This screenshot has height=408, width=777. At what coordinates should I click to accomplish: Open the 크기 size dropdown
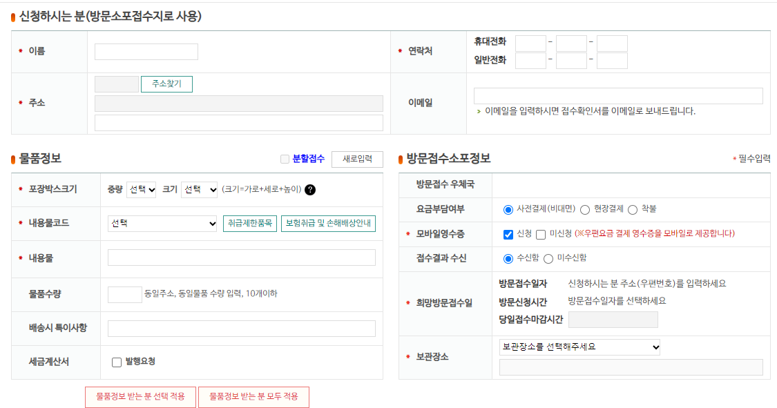198,190
